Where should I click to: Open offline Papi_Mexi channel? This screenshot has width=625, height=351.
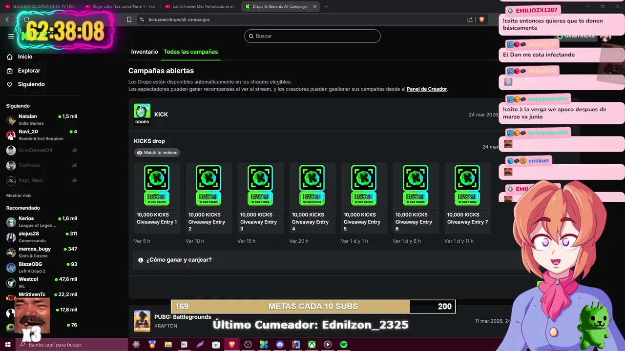pos(42,180)
